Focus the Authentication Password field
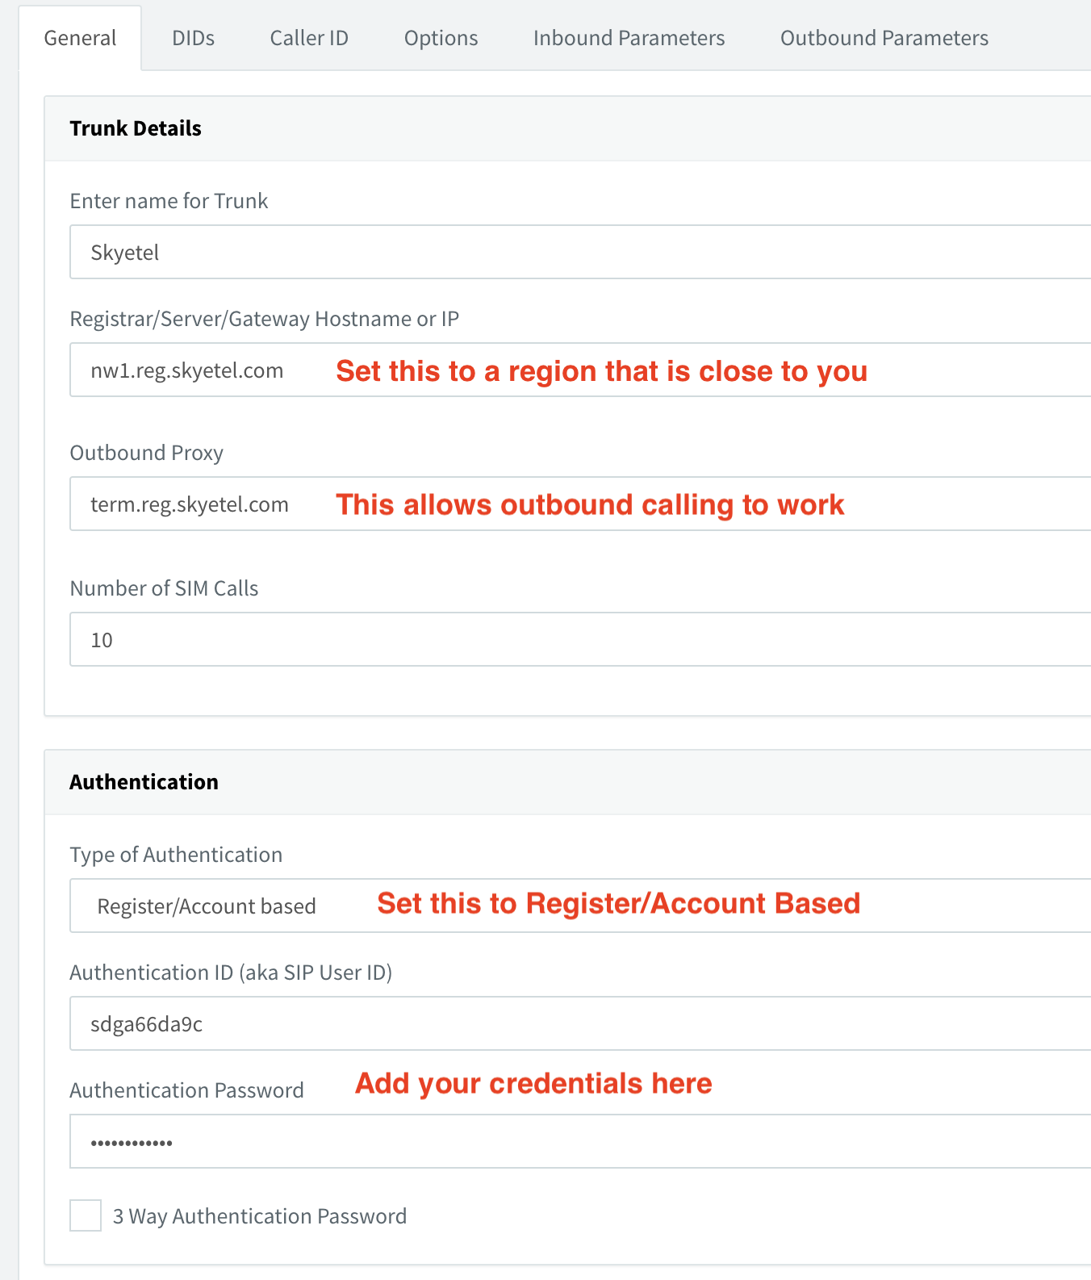 [580, 1141]
